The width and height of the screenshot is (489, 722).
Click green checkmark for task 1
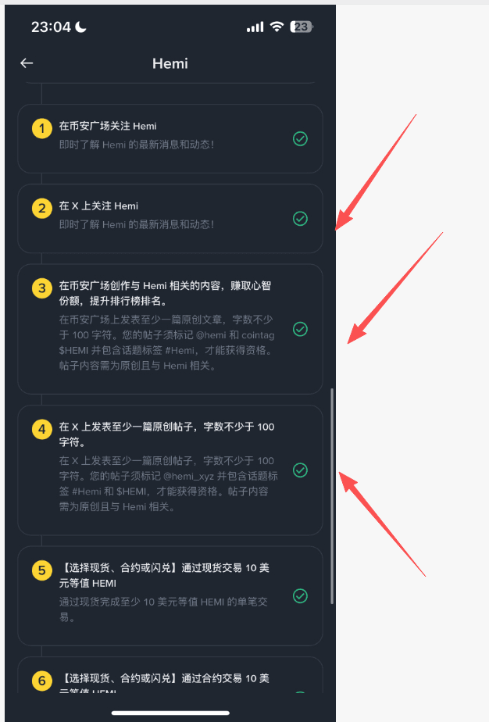(300, 138)
